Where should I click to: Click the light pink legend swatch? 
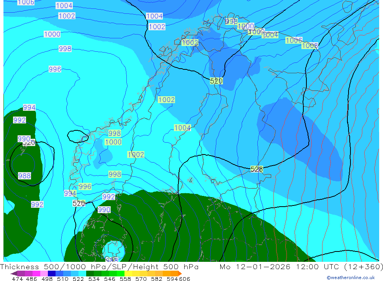point(44,273)
